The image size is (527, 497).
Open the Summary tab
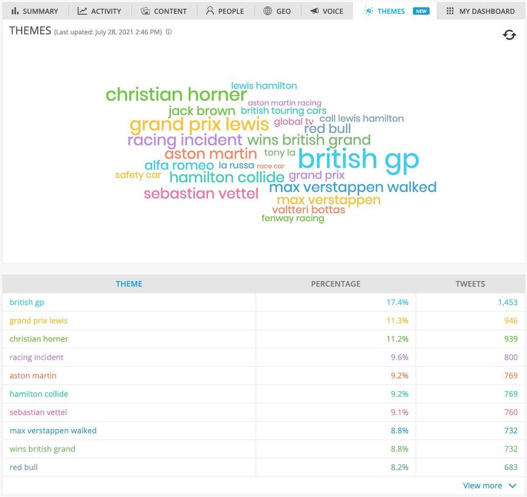(x=35, y=11)
